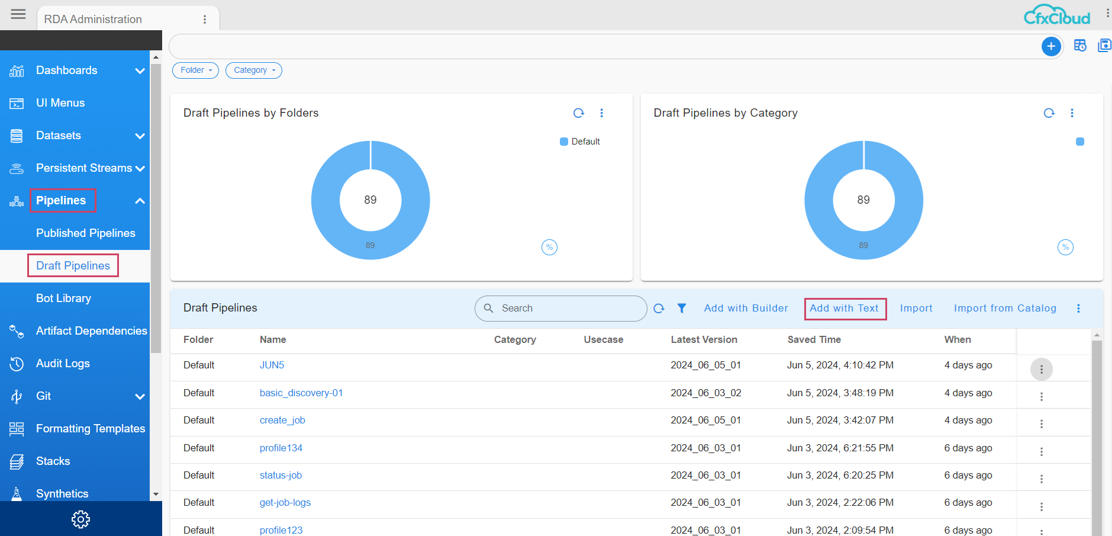Click Add with Text button
The height and width of the screenshot is (536, 1112).
pyautogui.click(x=845, y=309)
